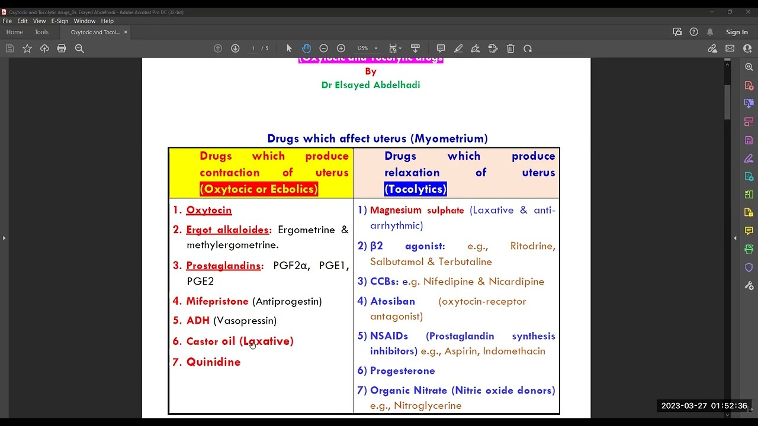Click the text Mifepristone in the list
This screenshot has height=426, width=758.
point(217,301)
